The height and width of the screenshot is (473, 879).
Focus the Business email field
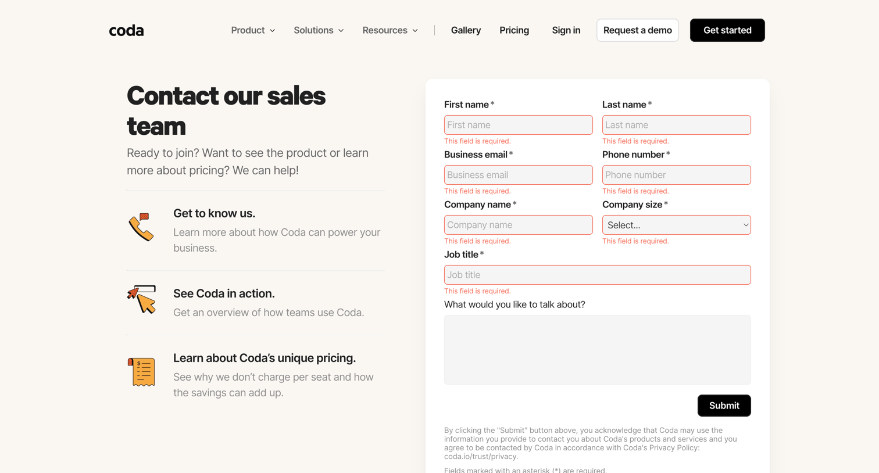pyautogui.click(x=518, y=175)
